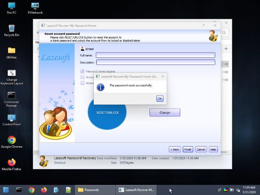Click the blue info icon in message box
The width and height of the screenshot is (260, 195).
pyautogui.click(x=101, y=87)
